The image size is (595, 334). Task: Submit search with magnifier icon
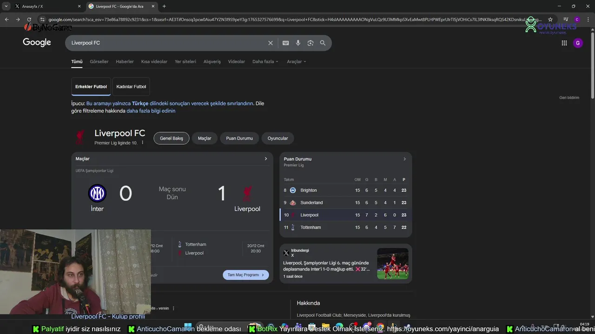click(x=323, y=43)
